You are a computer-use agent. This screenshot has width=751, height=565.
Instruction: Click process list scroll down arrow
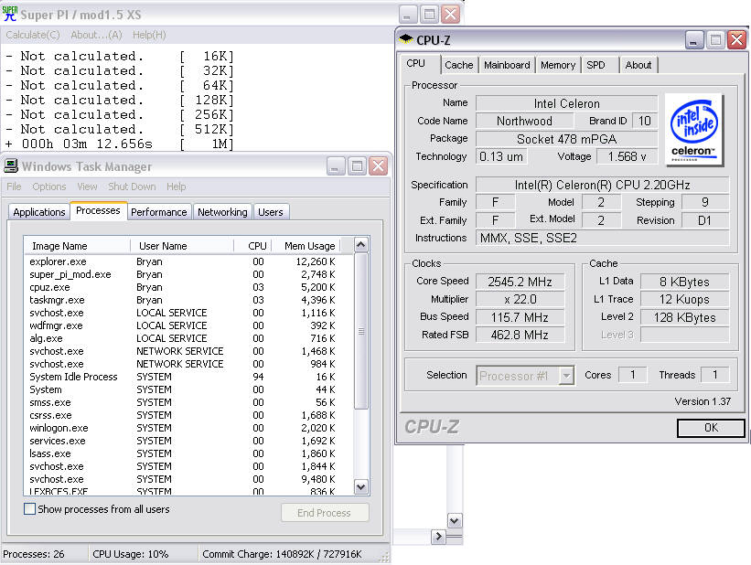[361, 487]
